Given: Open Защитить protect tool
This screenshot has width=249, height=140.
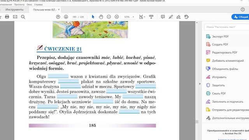Looking at the screenshot, I should click(215, 85).
